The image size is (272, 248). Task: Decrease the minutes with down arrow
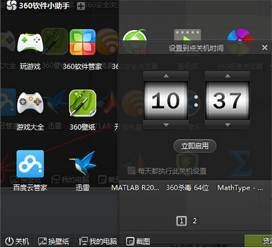[x=228, y=124]
